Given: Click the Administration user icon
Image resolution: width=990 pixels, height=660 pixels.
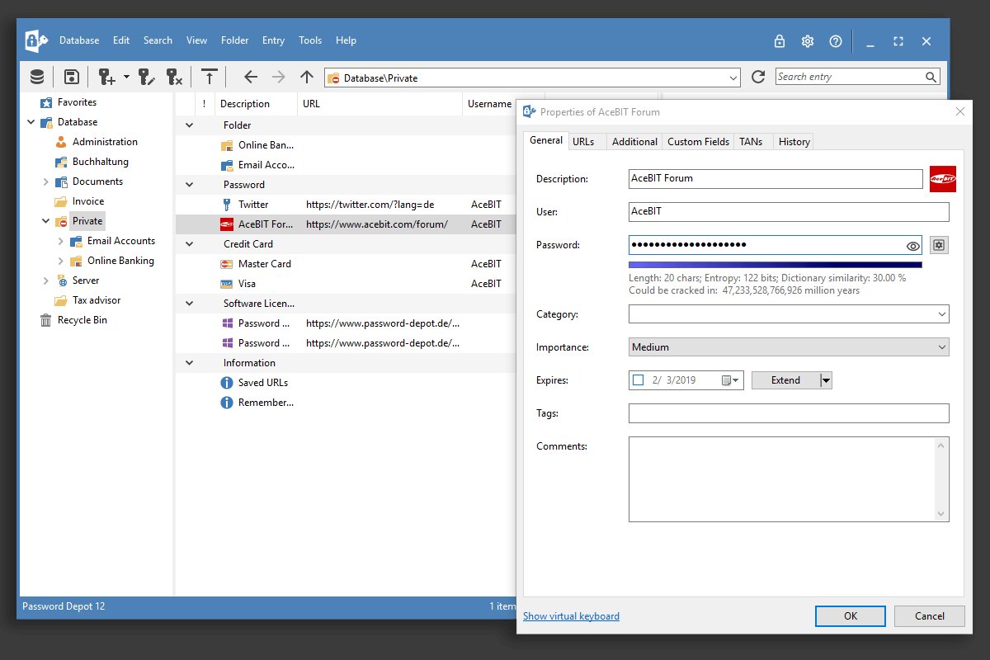Looking at the screenshot, I should pos(61,142).
